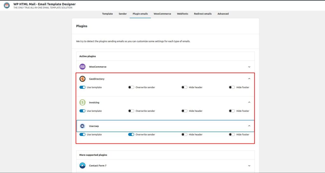Click the Invoicing plugin name label
This screenshot has height=173, width=325.
click(94, 102)
